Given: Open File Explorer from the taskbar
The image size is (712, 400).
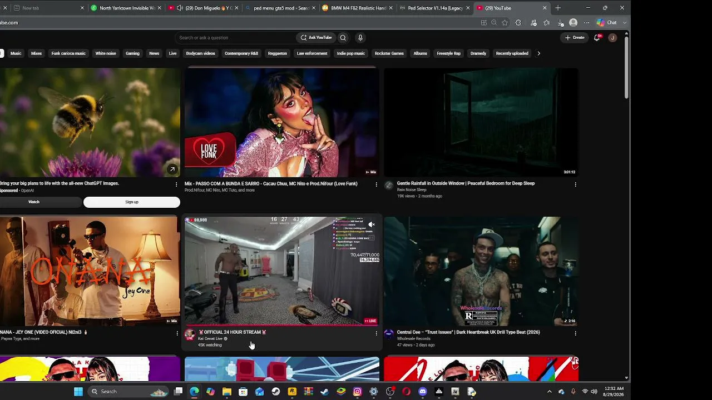Looking at the screenshot, I should pos(227,392).
